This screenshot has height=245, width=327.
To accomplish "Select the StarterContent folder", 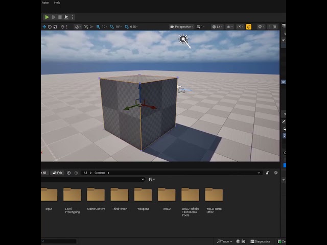I will 96,199.
